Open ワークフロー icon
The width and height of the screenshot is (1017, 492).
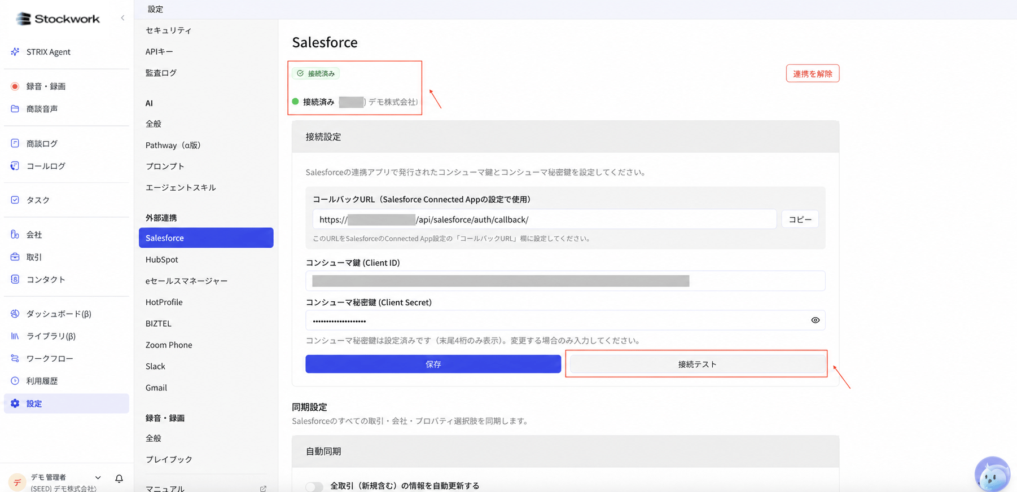coord(15,358)
